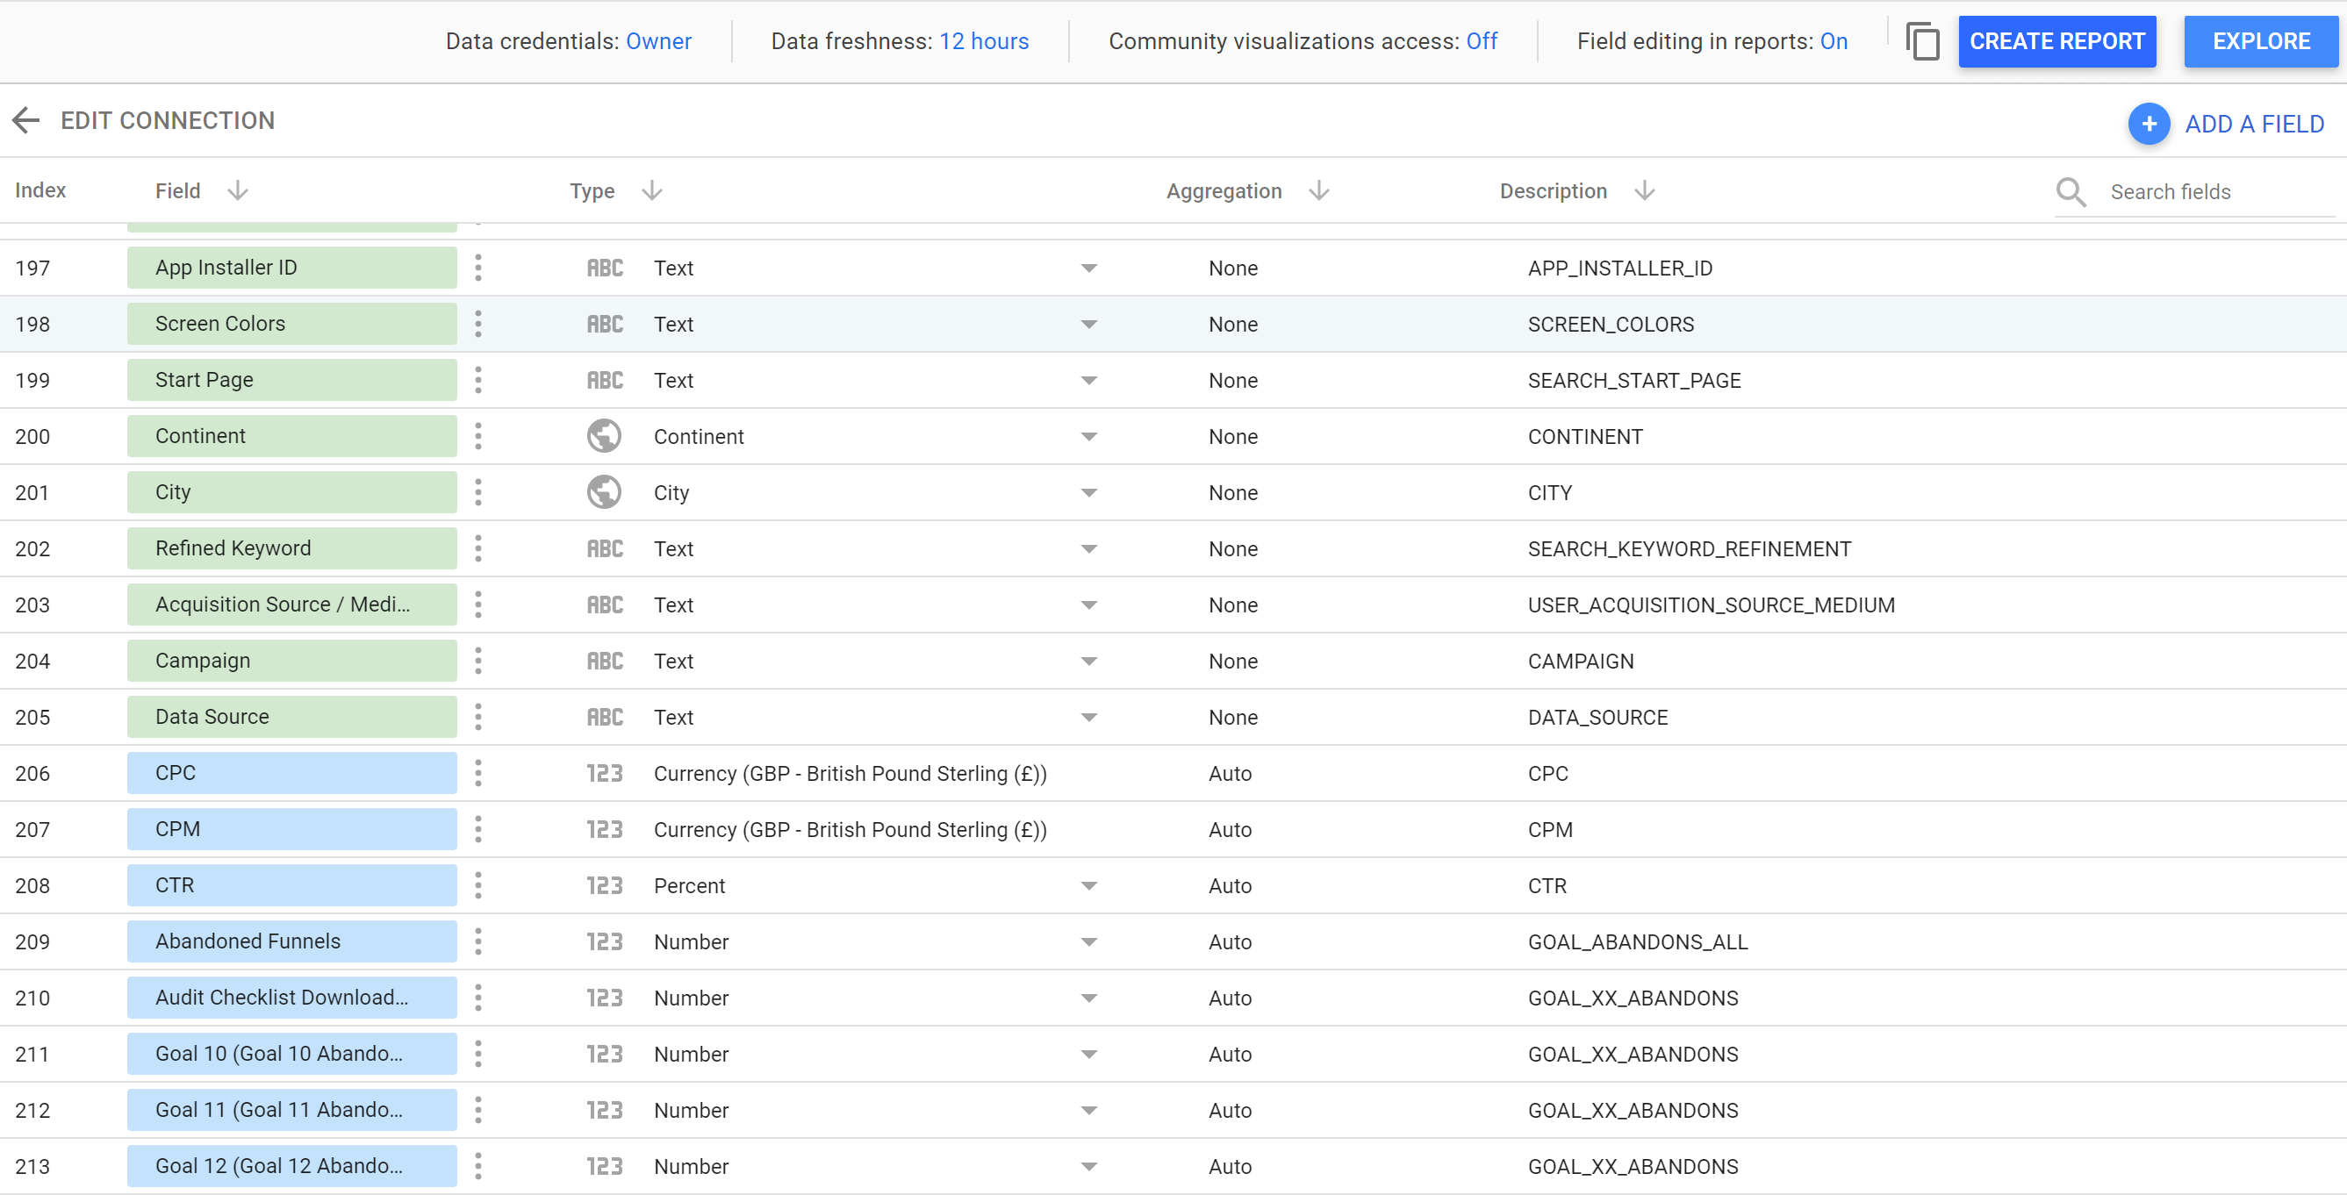Click the globe type icon in City row

pyautogui.click(x=604, y=493)
